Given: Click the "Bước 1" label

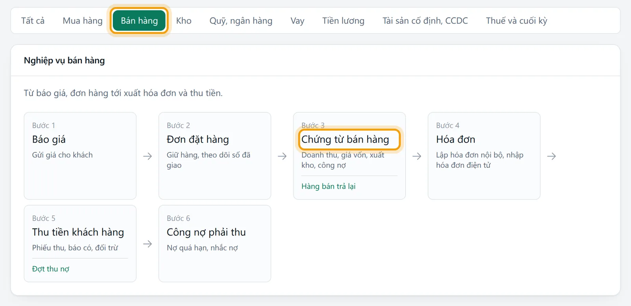Looking at the screenshot, I should 43,126.
